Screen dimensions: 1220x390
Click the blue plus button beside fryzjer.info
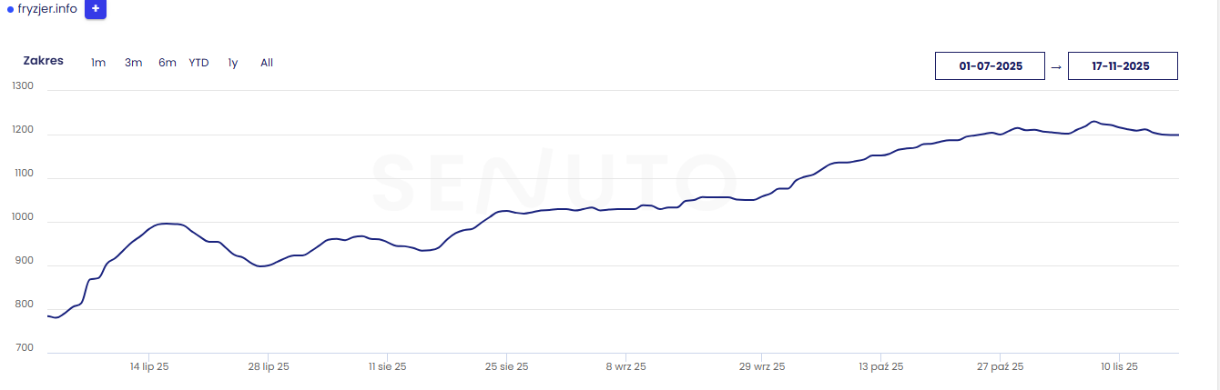click(x=96, y=9)
